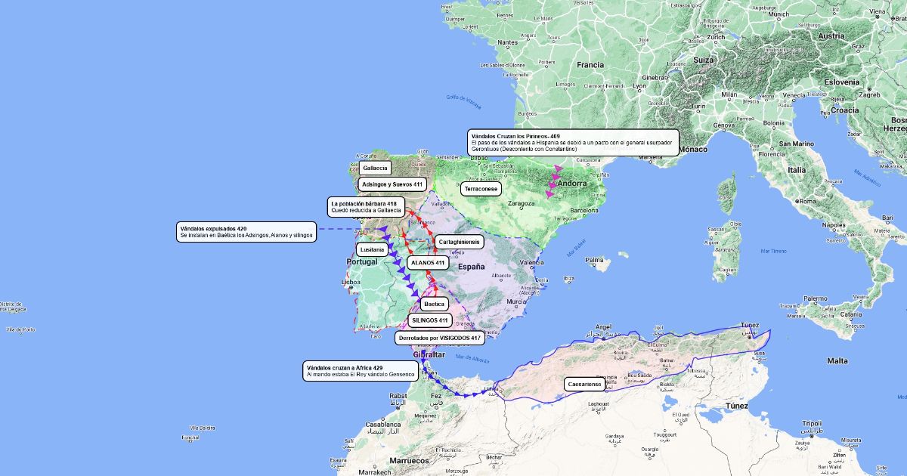The image size is (907, 476).
Task: Select the 'Adsingos y Suevos 411' label
Action: pyautogui.click(x=392, y=184)
